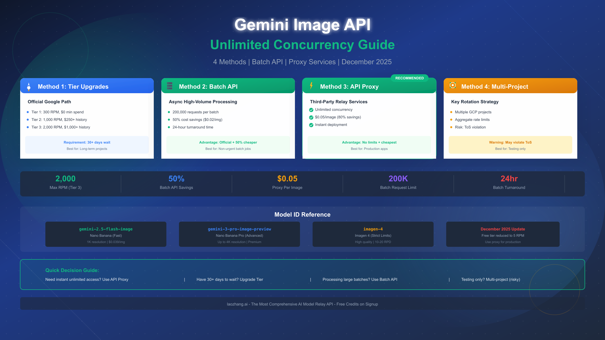Viewport: 605px width, 340px height.
Task: Click Need instant unlimited access? Use API Proxy
Action: tap(87, 279)
